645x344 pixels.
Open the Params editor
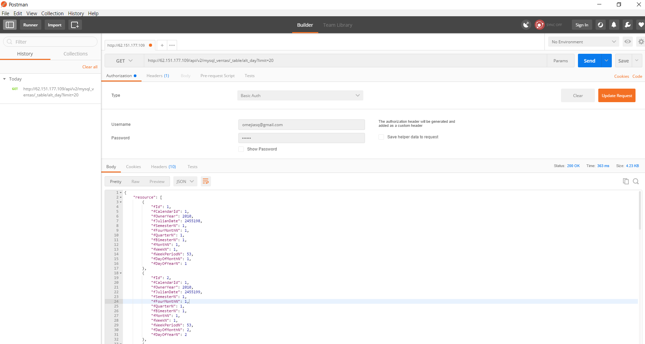tap(561, 61)
